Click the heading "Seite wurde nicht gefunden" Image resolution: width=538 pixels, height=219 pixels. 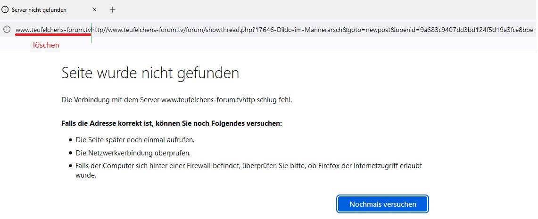pos(150,73)
